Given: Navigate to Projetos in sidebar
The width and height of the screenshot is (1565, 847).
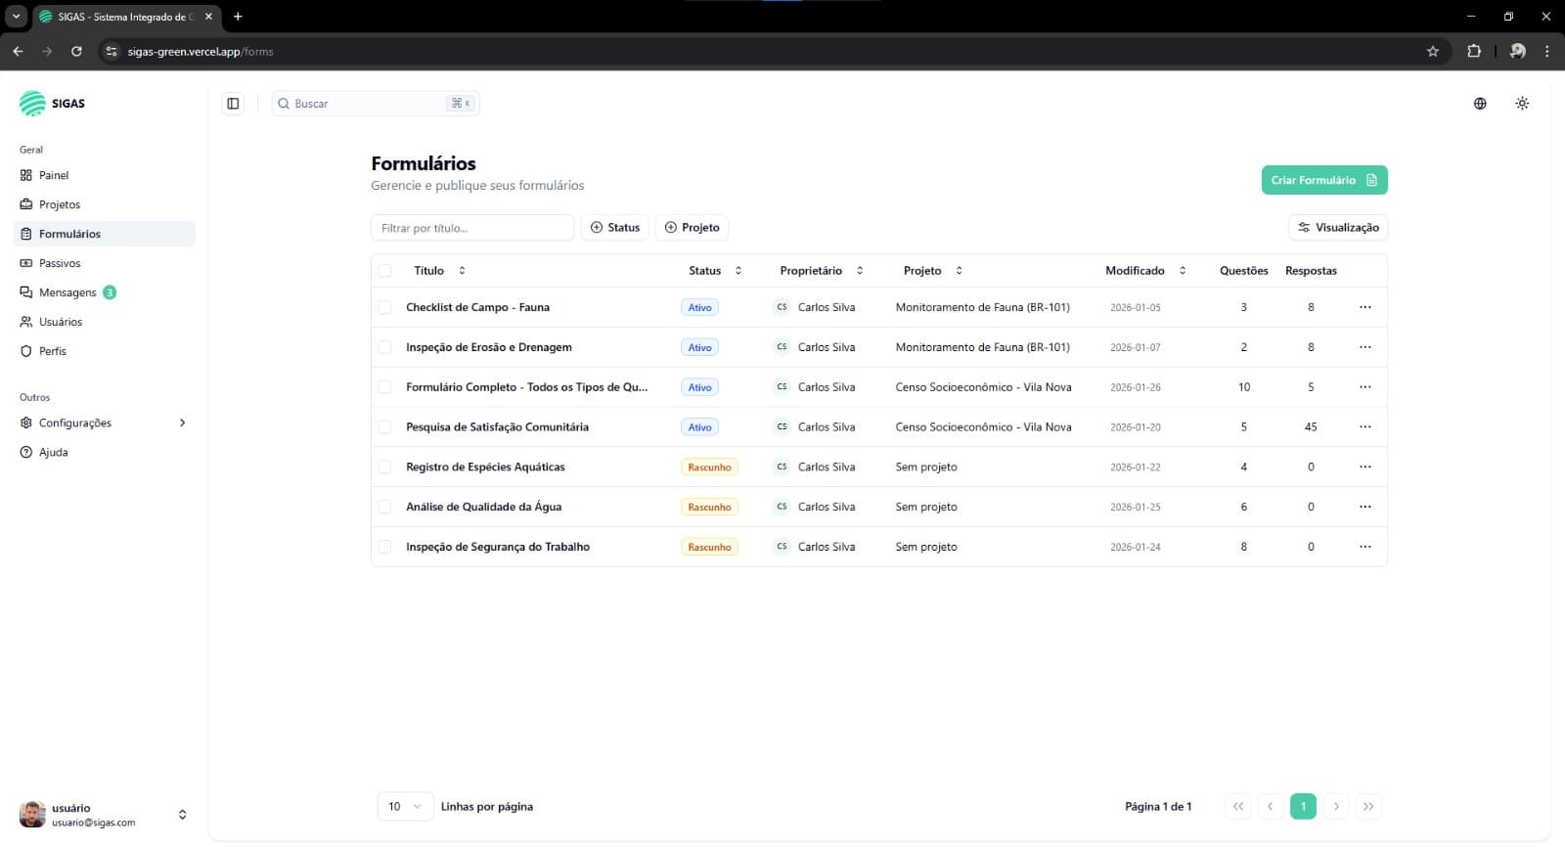Looking at the screenshot, I should coord(60,204).
